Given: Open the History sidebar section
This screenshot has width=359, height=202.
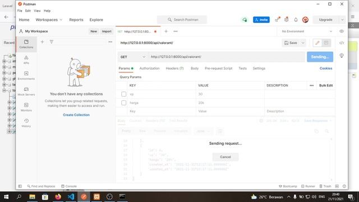Looking at the screenshot, I should (x=26, y=123).
